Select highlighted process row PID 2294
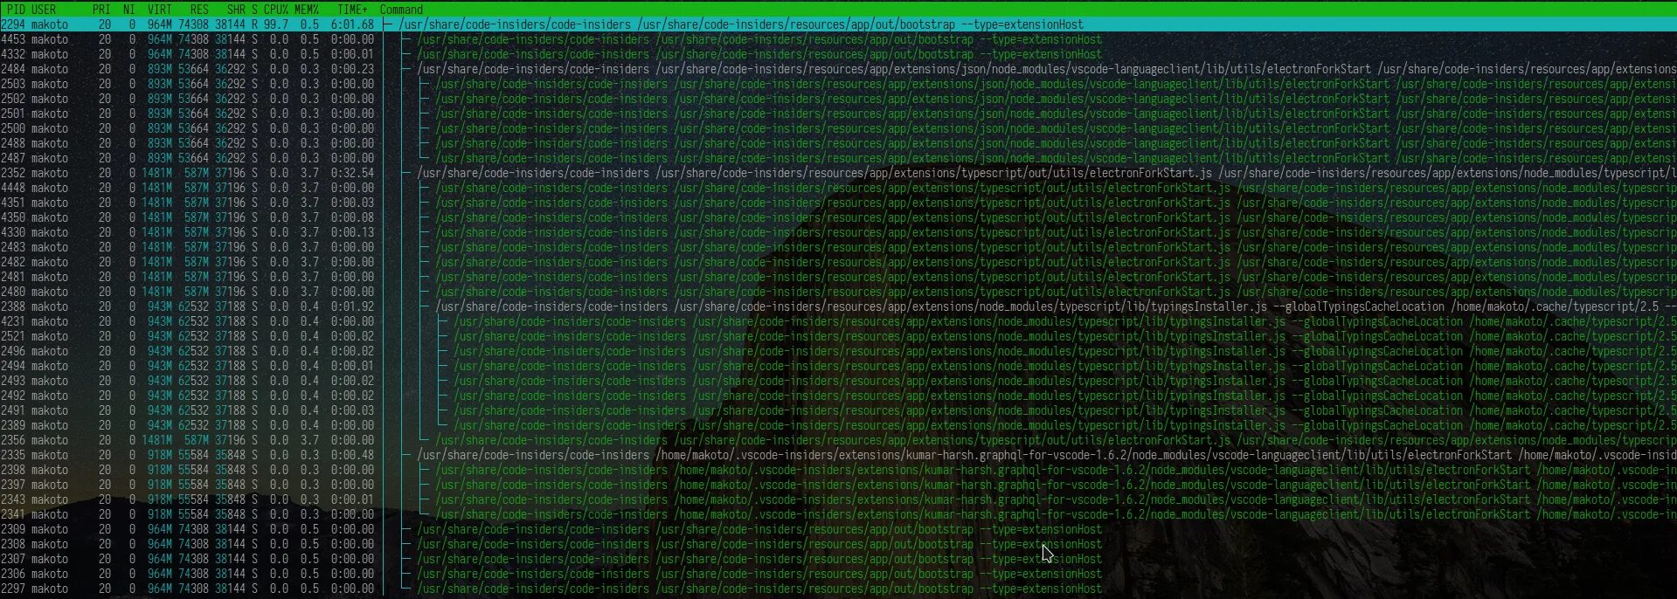This screenshot has width=1677, height=599. (x=838, y=24)
